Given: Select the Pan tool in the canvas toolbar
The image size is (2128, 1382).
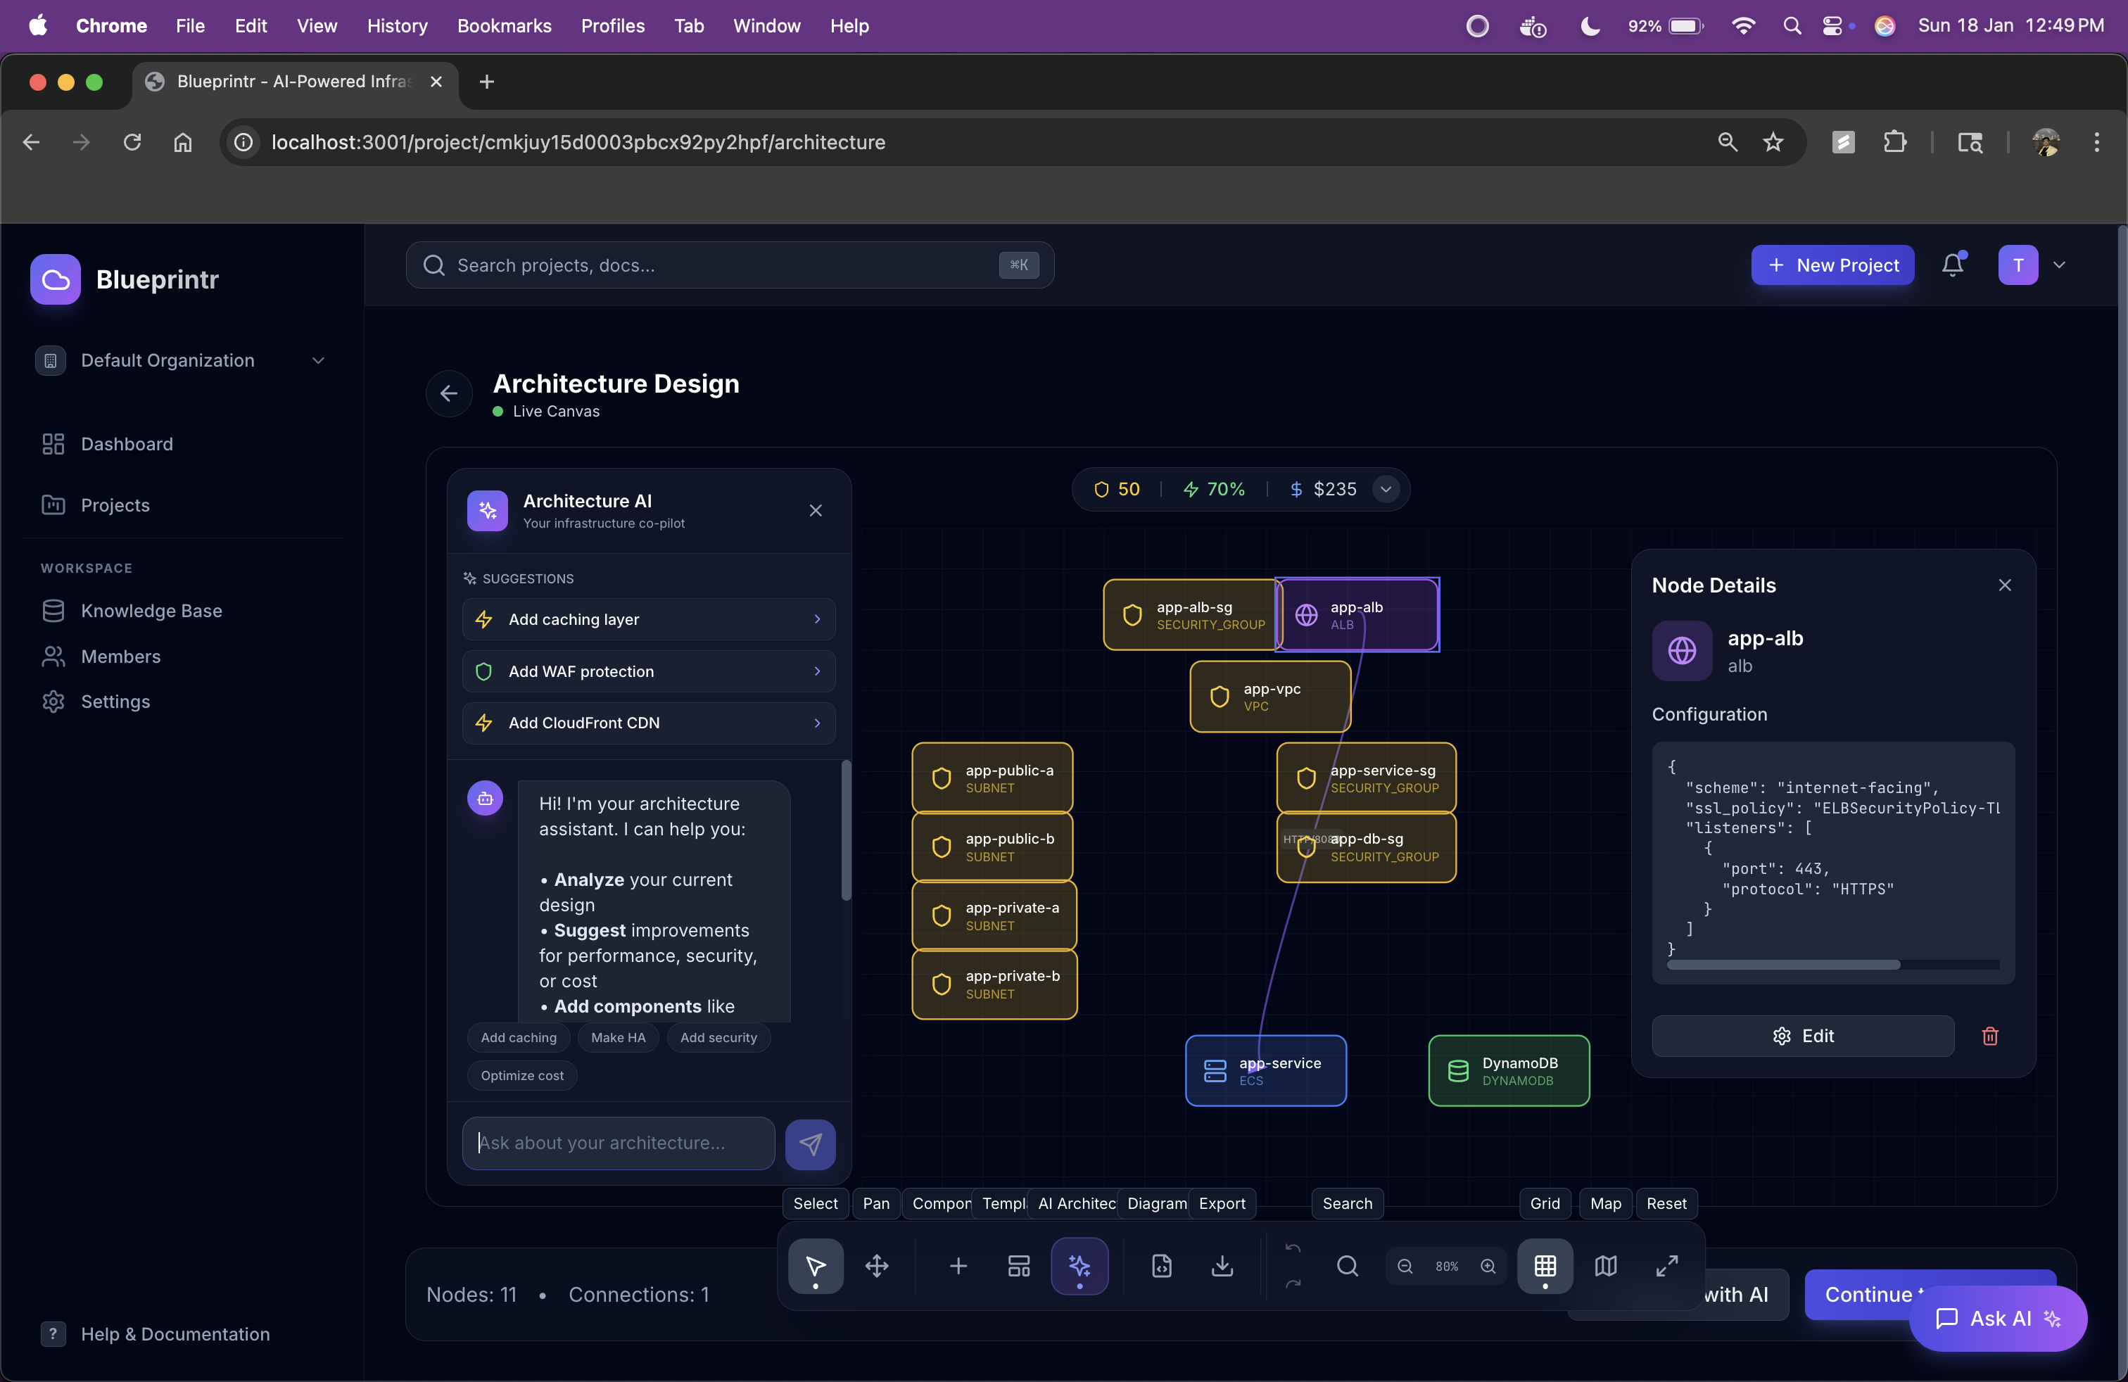Looking at the screenshot, I should (876, 1265).
